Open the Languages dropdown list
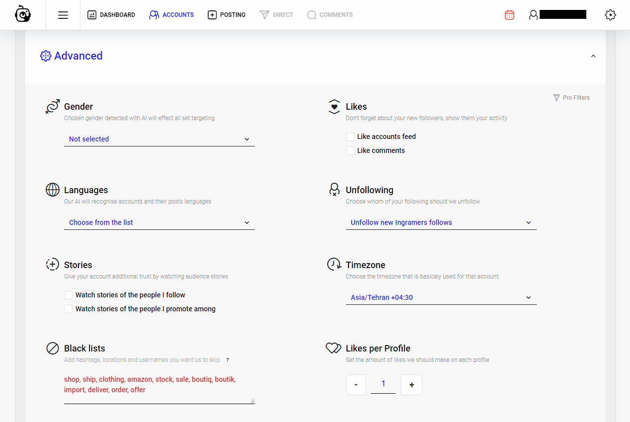630x422 pixels. click(x=159, y=222)
